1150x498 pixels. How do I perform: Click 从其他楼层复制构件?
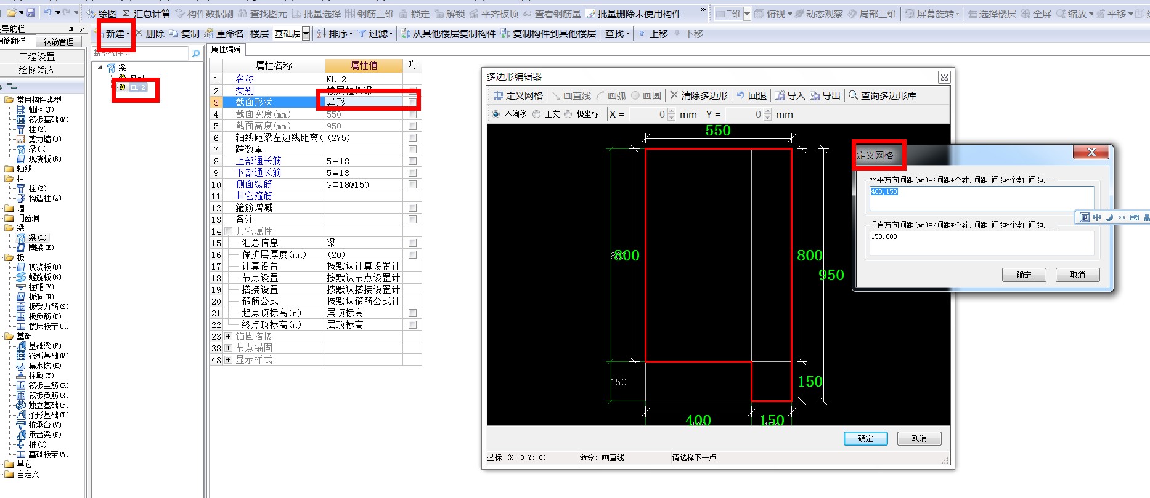(448, 33)
